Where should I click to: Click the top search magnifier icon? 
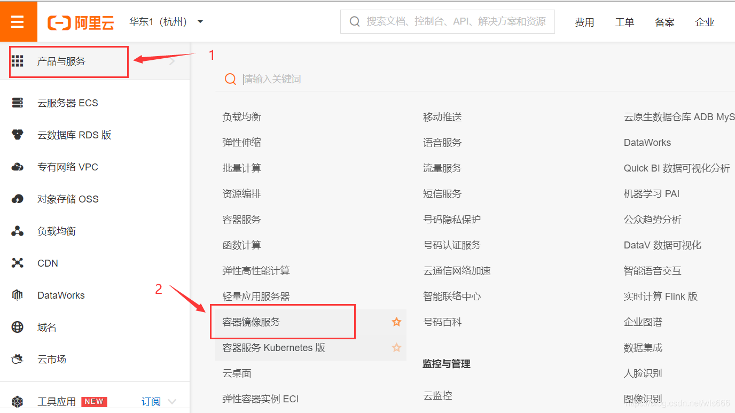coord(355,21)
